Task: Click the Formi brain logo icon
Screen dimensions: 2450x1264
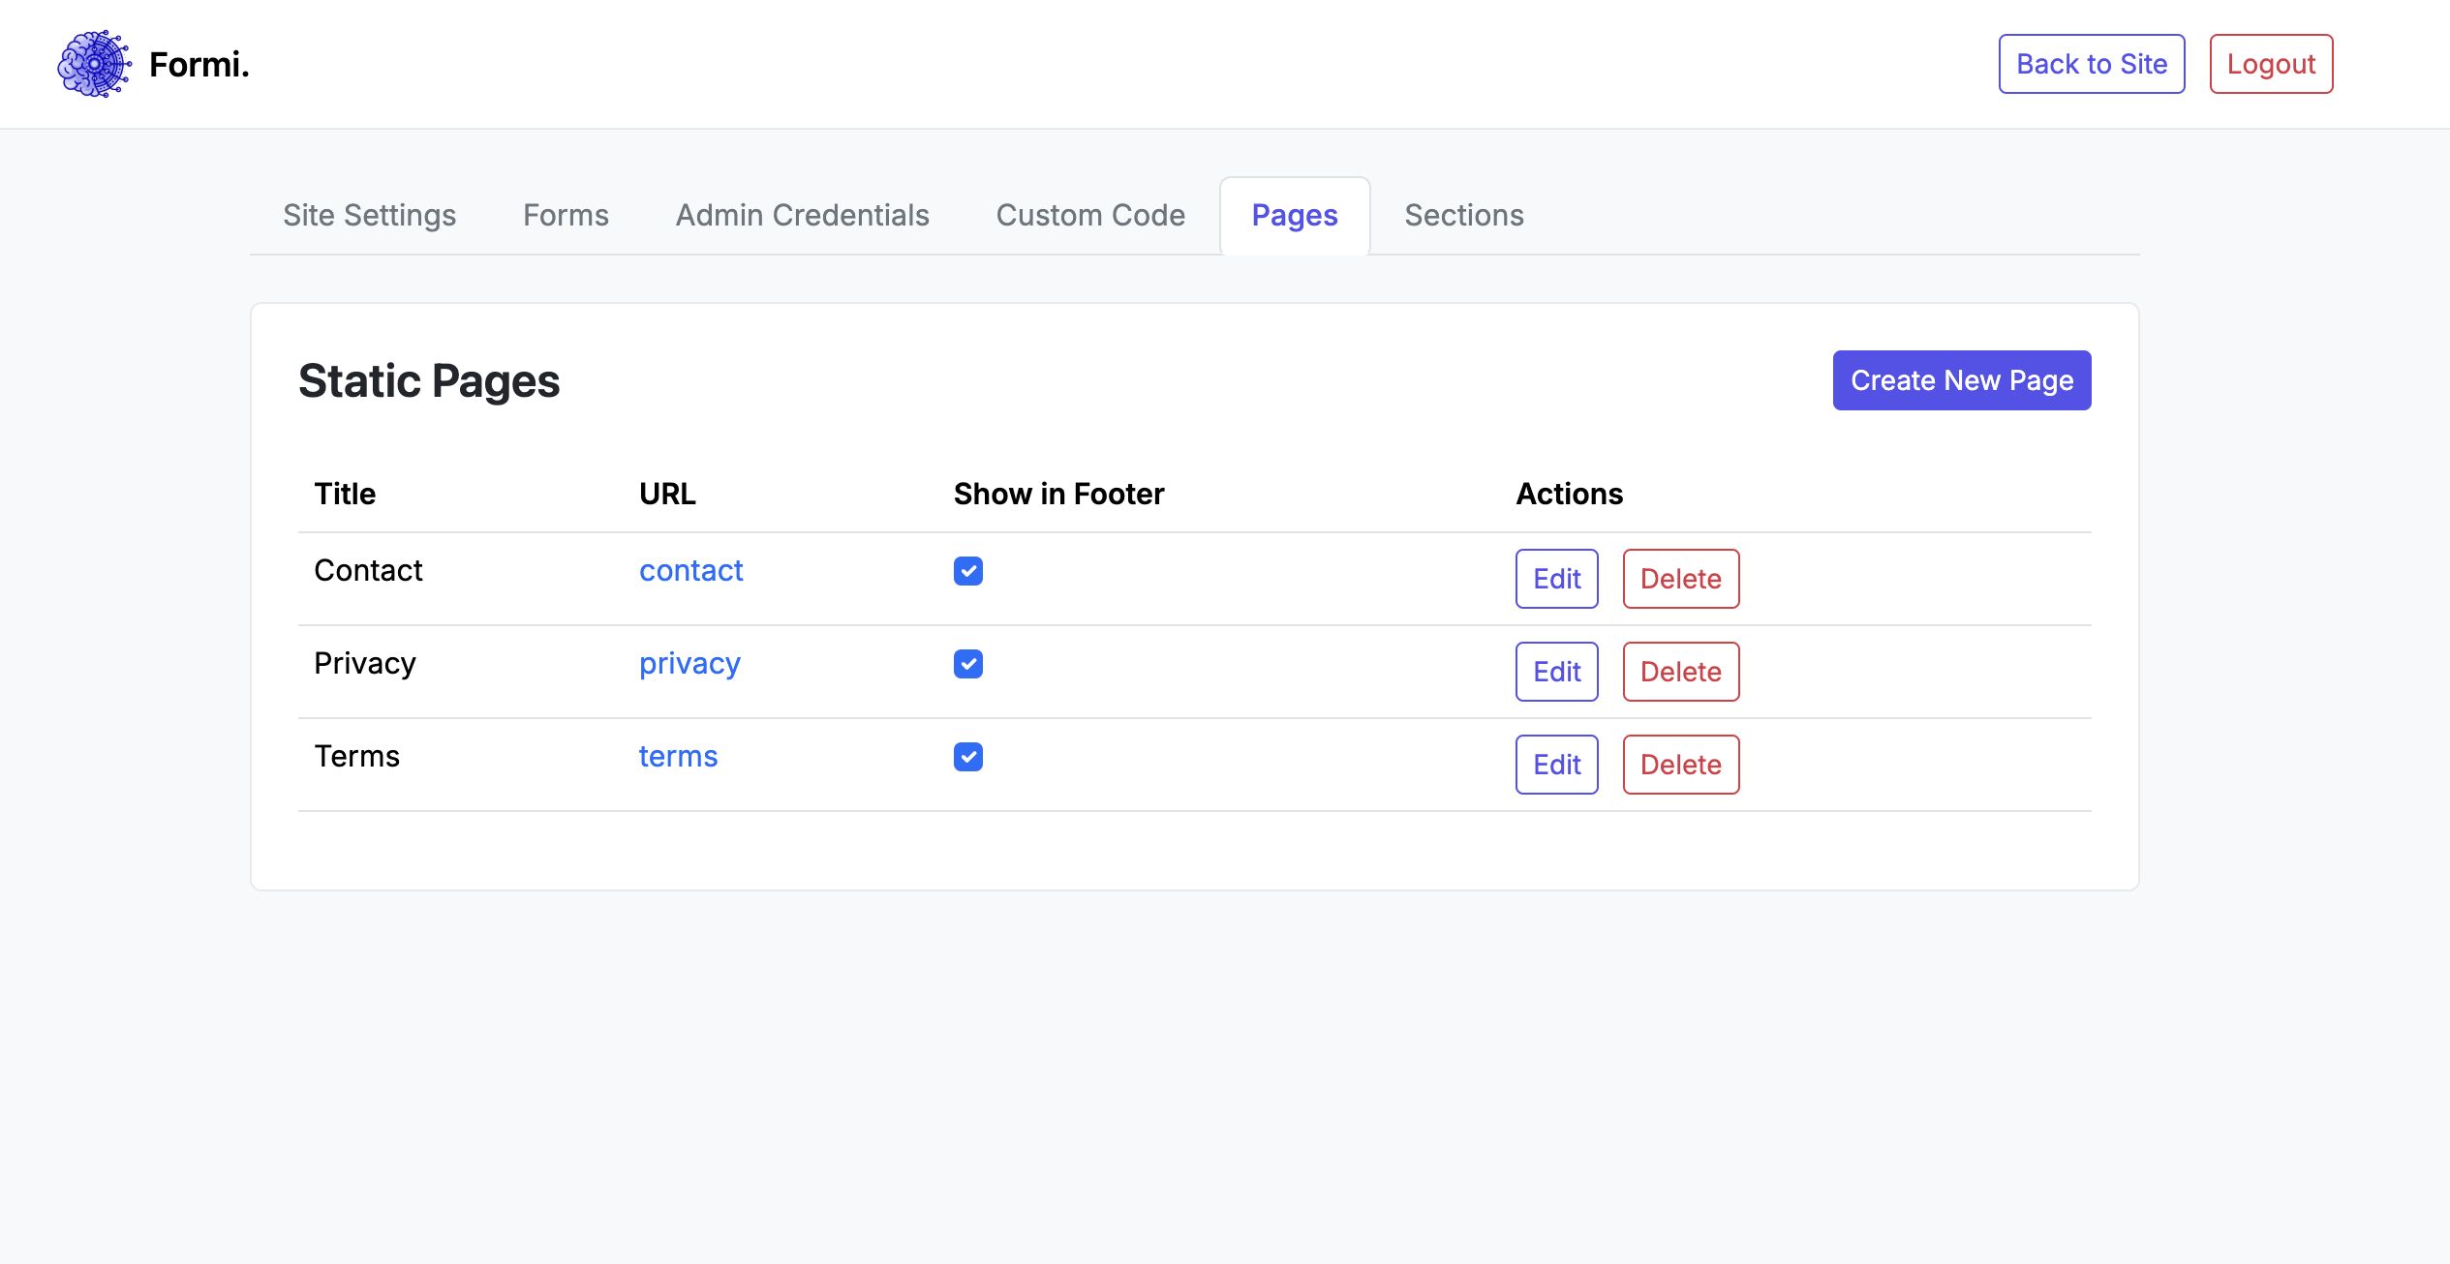Action: pos(94,64)
